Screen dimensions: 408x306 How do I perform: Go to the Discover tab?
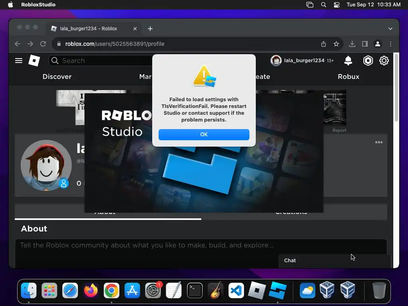click(57, 76)
